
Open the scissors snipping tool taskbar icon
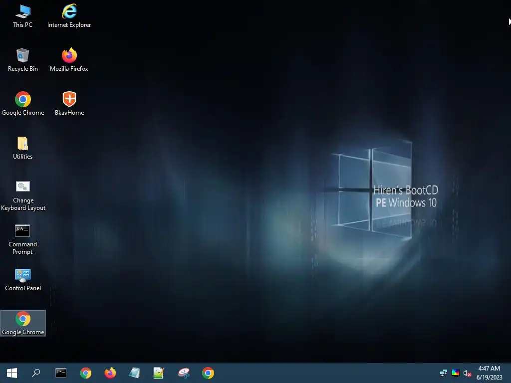(184, 373)
